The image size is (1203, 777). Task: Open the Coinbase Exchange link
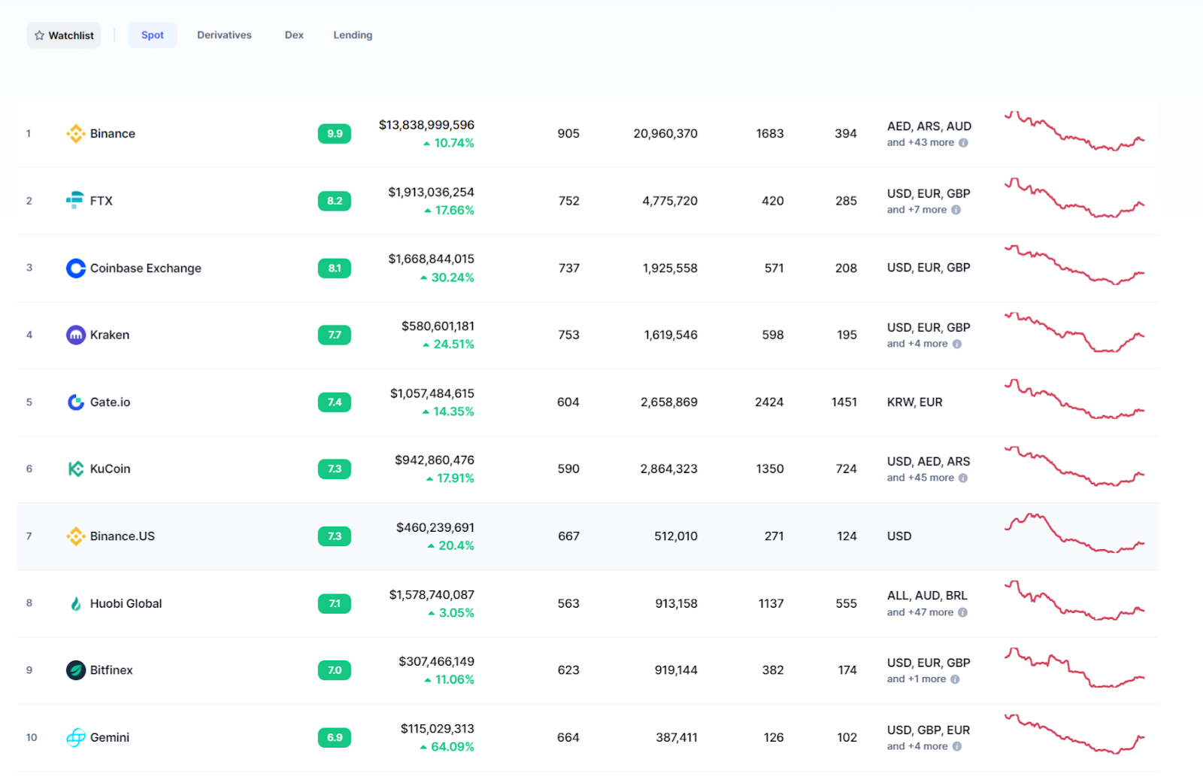click(x=146, y=269)
